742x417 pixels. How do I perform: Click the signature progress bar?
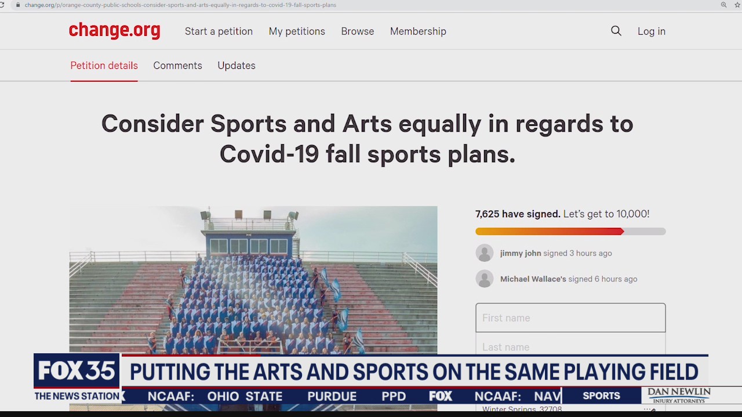pyautogui.click(x=570, y=232)
